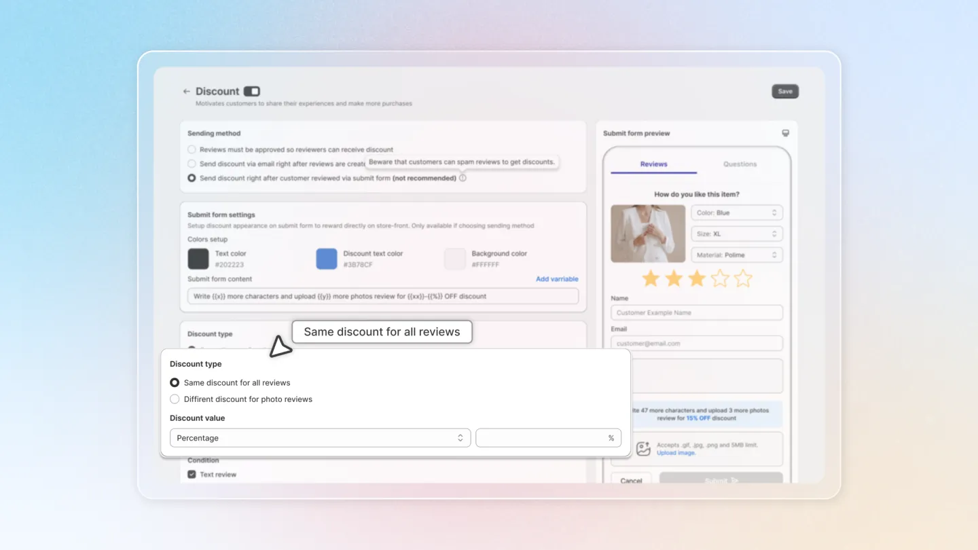
Task: Rate four stars in the preview
Action: click(720, 278)
